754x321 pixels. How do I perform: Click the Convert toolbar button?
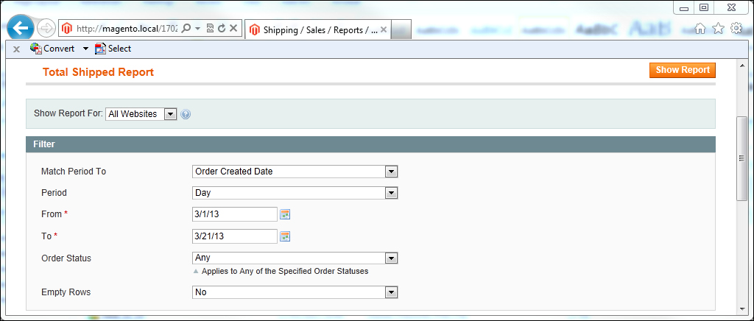[x=52, y=49]
